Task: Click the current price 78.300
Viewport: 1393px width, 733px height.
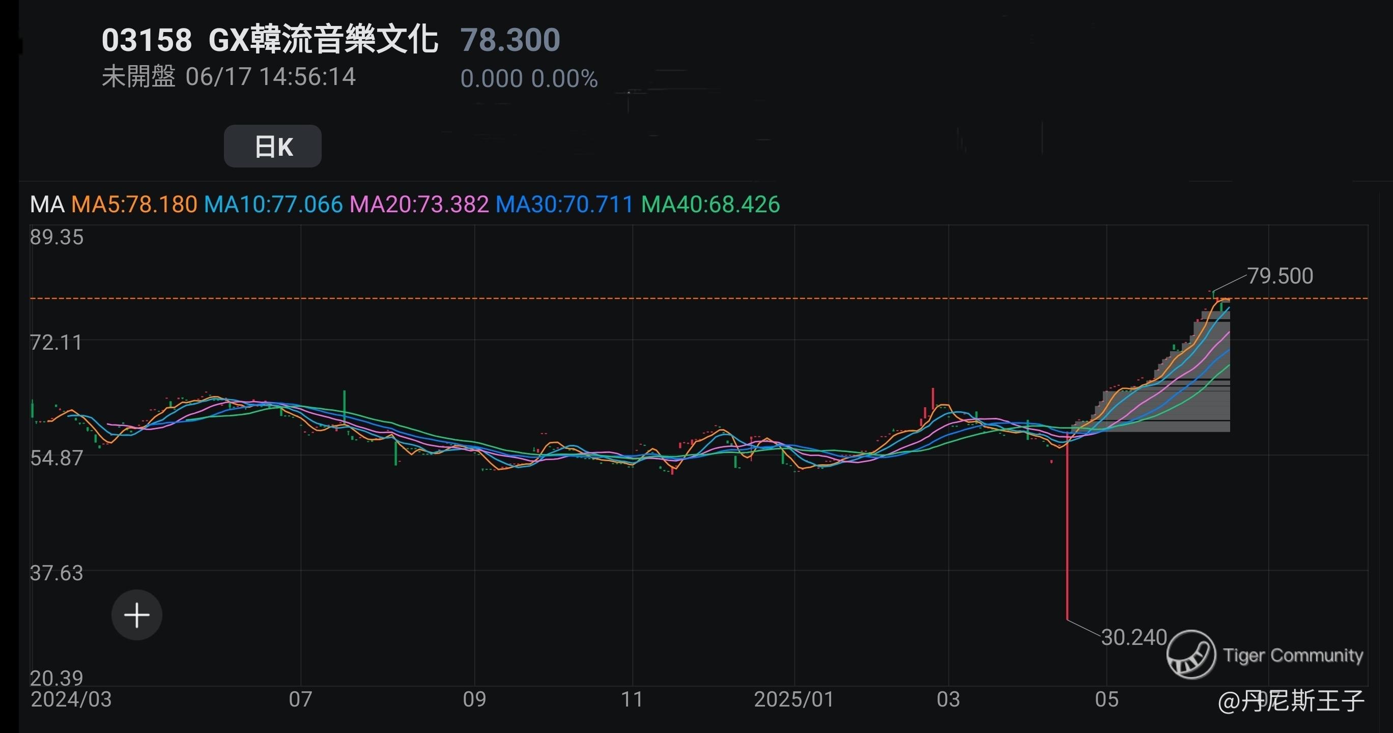Action: pos(510,40)
